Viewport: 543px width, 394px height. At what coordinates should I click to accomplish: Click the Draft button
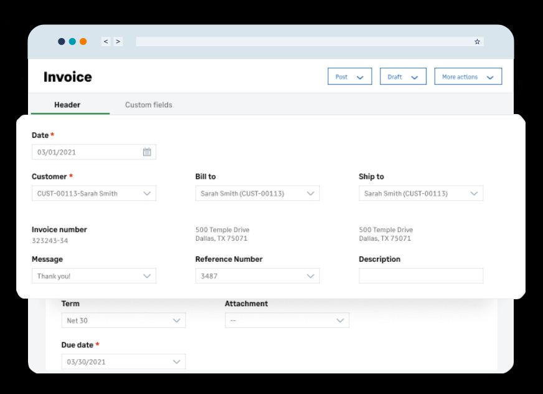[395, 76]
